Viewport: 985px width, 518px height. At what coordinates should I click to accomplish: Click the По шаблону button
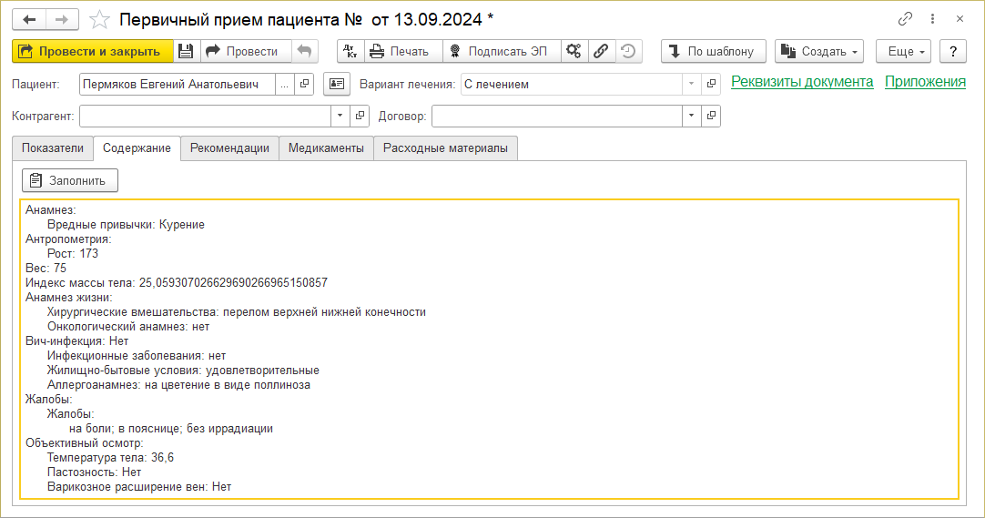pyautogui.click(x=714, y=52)
